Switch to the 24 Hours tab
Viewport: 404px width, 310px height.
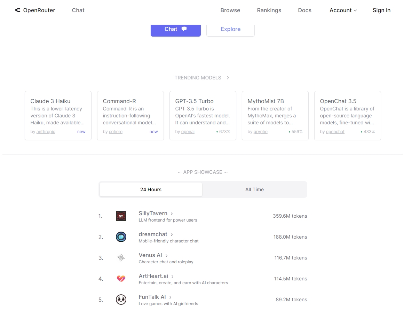tap(151, 189)
